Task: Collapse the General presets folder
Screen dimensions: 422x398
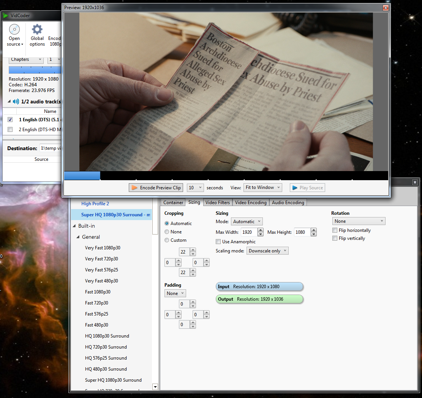Action: (x=78, y=237)
